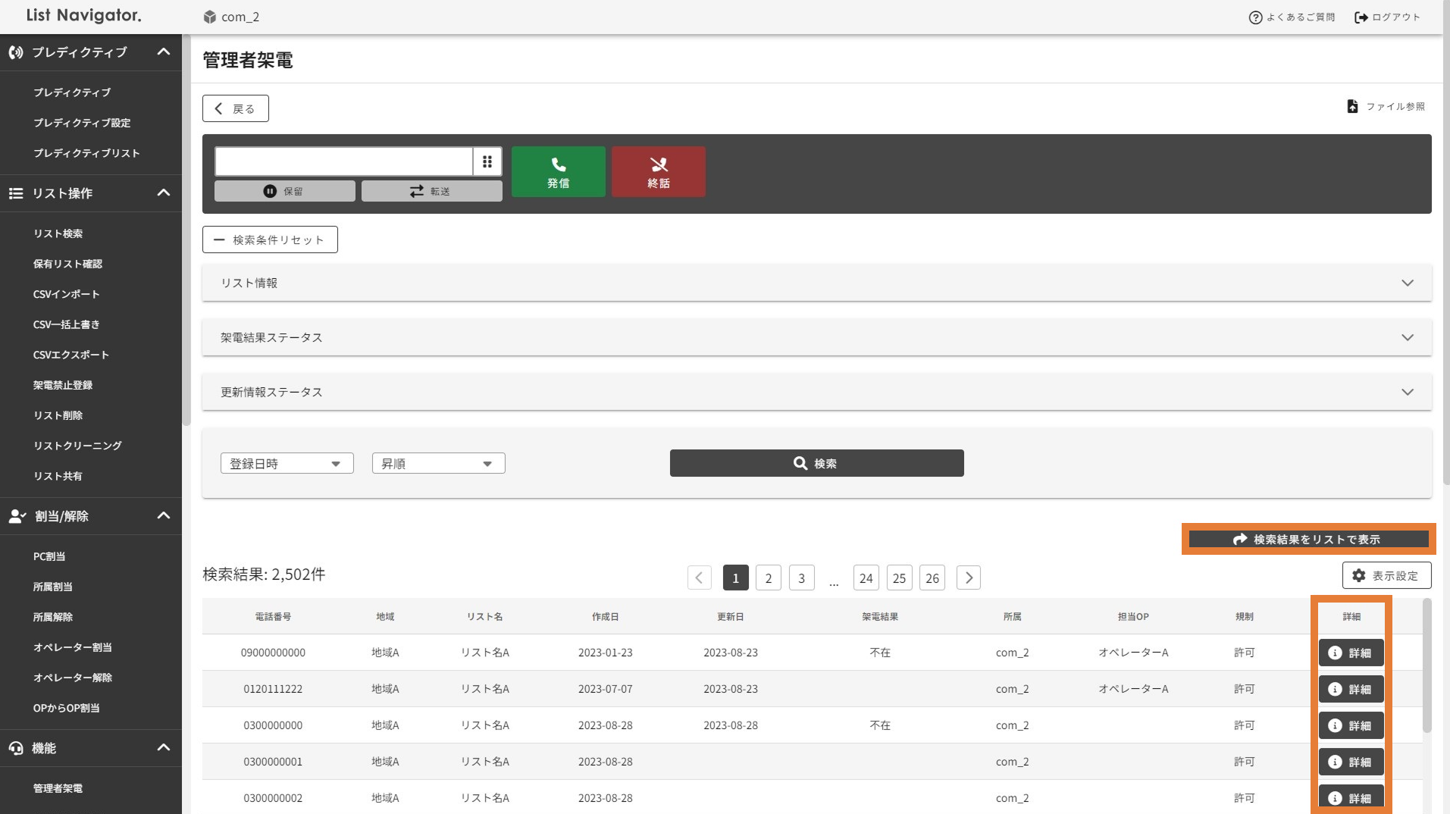Collapse the リスト操作 sidebar section
Viewport: 1450px width, 814px height.
163,193
